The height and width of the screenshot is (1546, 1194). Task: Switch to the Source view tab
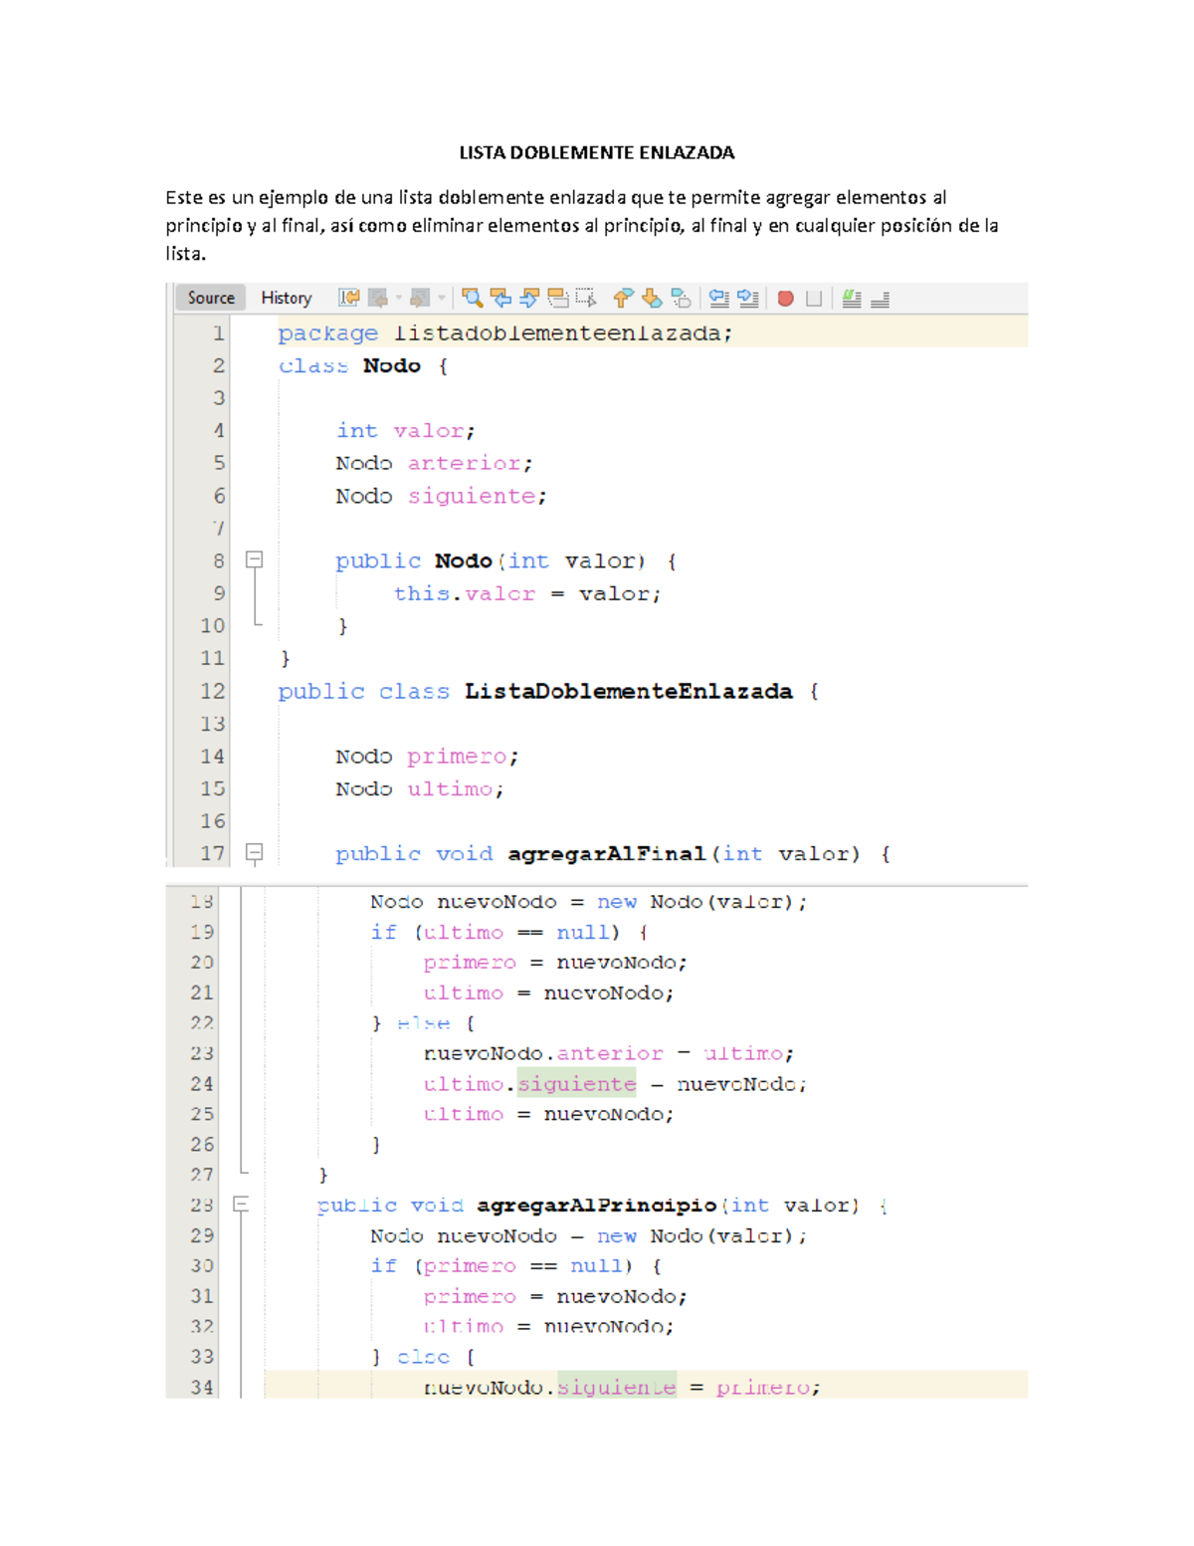pos(211,298)
